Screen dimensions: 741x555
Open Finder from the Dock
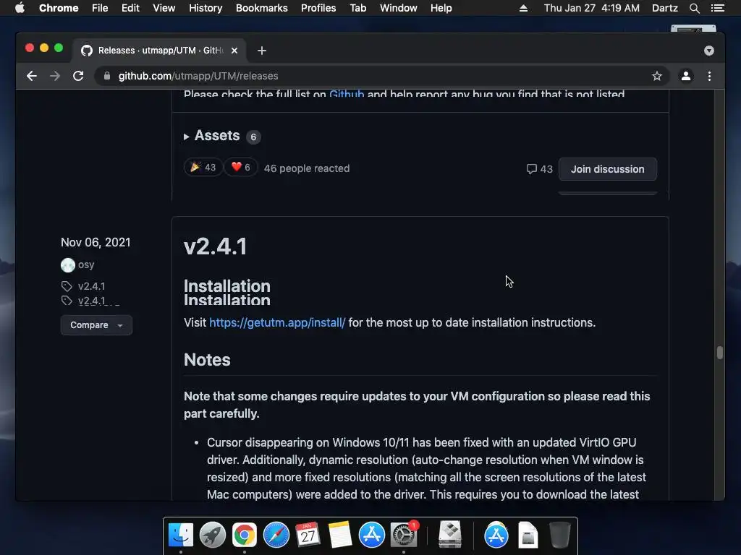click(181, 535)
